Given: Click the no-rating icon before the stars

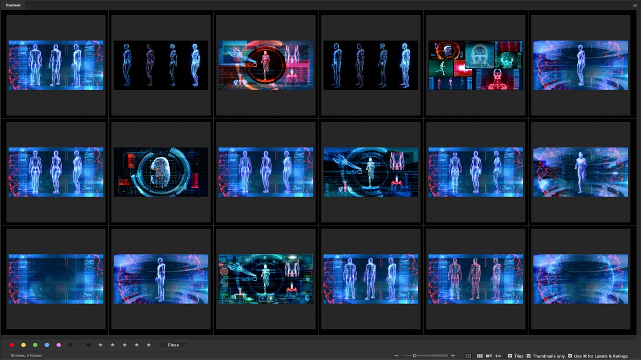Looking at the screenshot, I should click(x=89, y=345).
